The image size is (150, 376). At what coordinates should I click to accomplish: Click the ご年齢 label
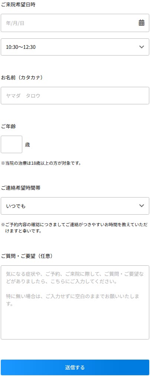tap(9, 126)
